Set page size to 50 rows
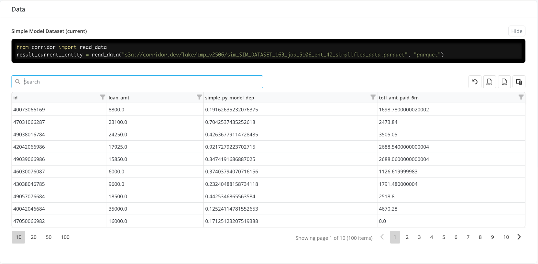This screenshot has height=264, width=538. tap(49, 237)
